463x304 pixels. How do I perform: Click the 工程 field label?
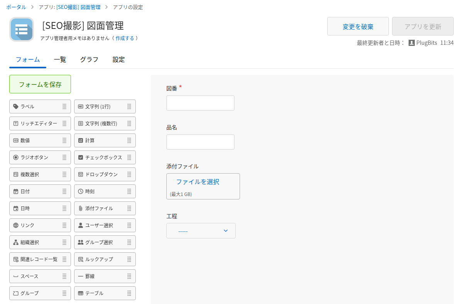pos(172,216)
